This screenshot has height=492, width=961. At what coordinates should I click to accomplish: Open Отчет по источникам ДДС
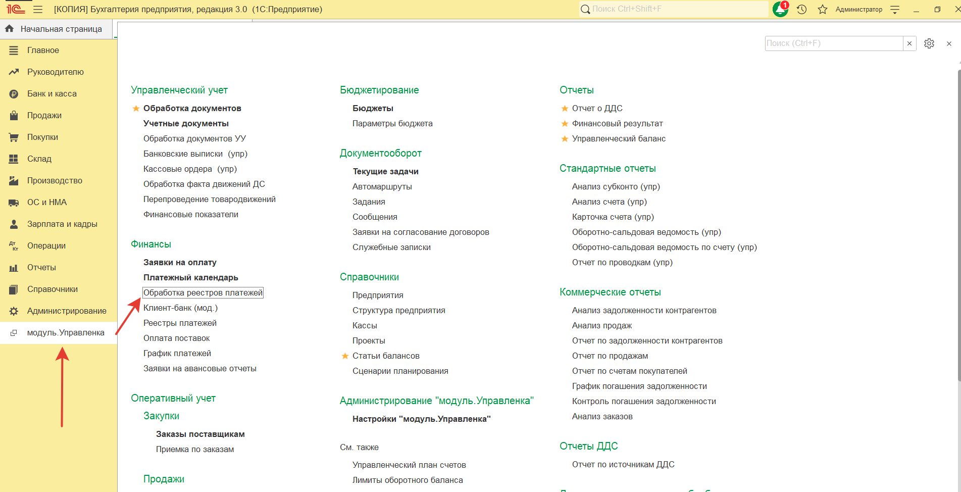(x=623, y=464)
